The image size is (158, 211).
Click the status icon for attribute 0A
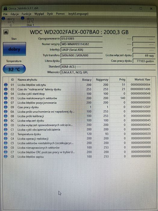click(x=6, y=112)
